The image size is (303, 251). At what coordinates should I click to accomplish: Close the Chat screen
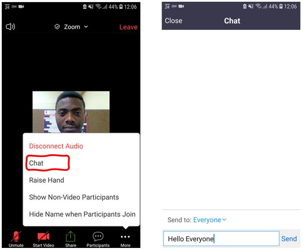pyautogui.click(x=173, y=20)
